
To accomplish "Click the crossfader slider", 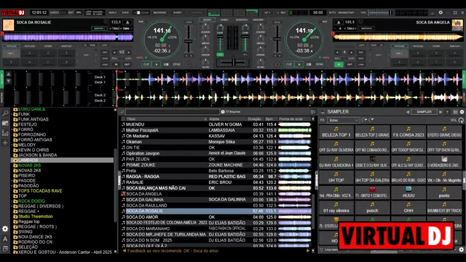I will pos(234,62).
